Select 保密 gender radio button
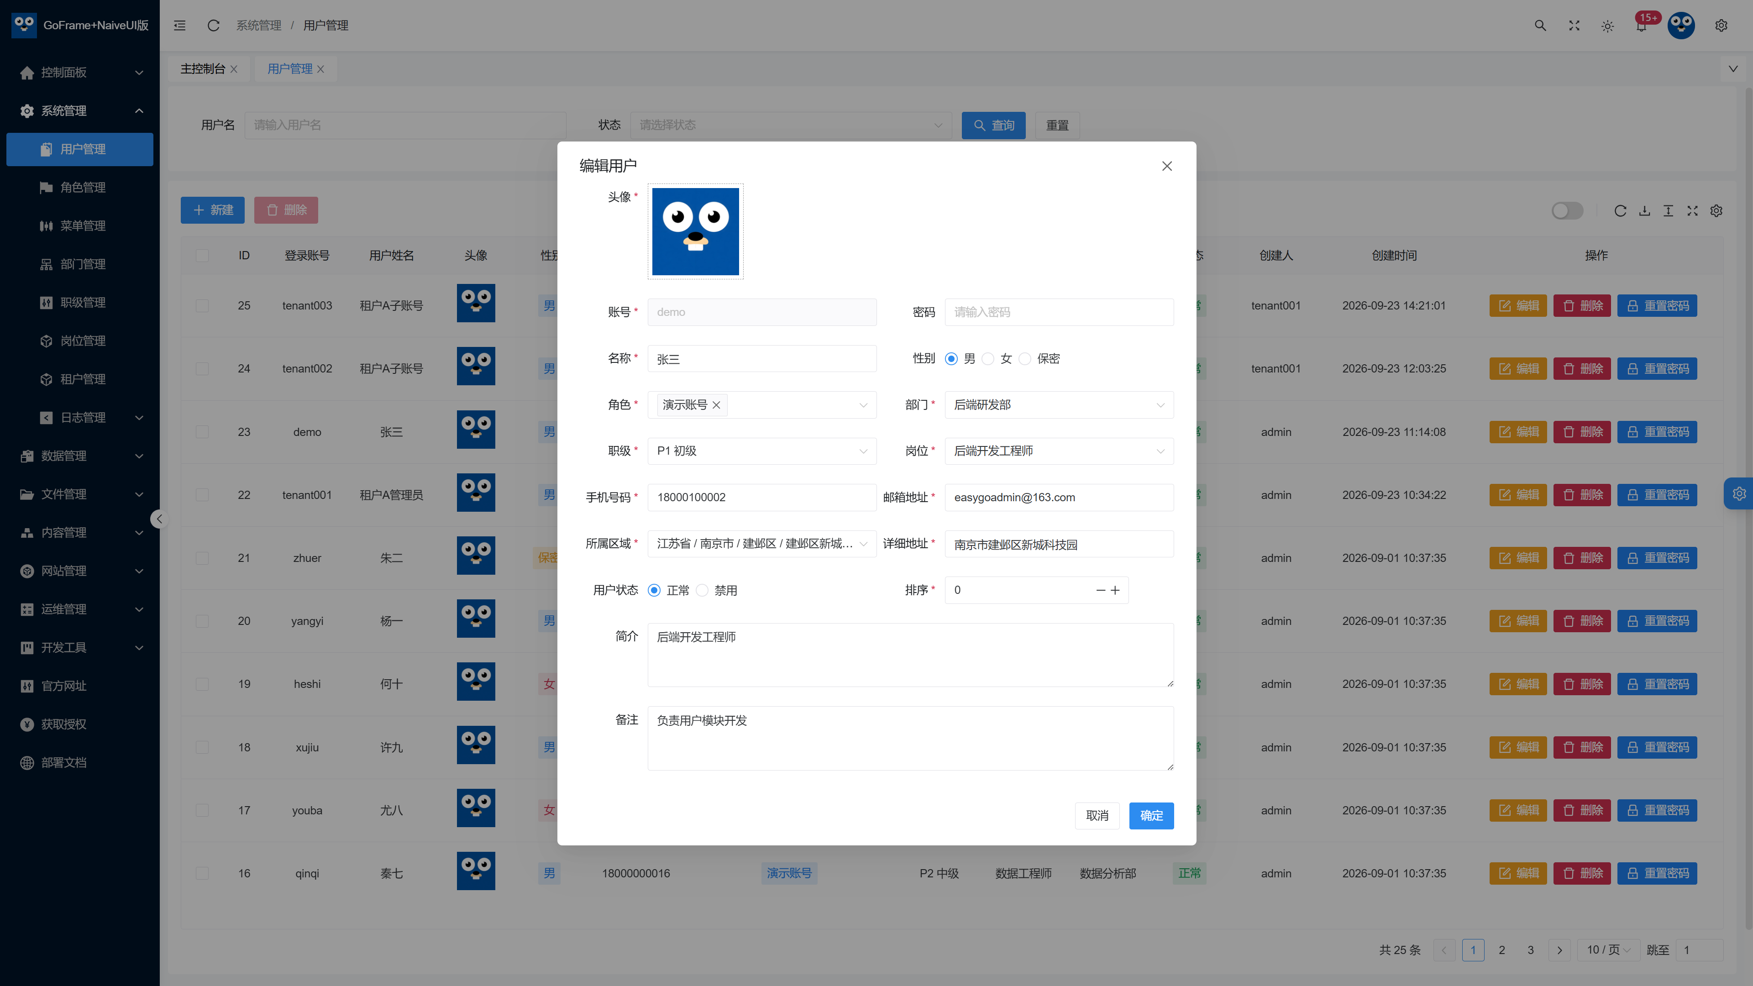This screenshot has width=1753, height=986. pyautogui.click(x=1025, y=359)
